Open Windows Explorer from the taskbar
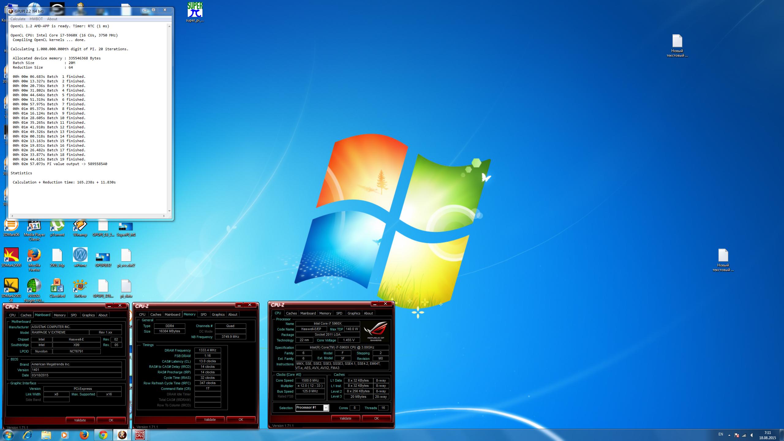Image resolution: width=784 pixels, height=441 pixels. pos(46,435)
